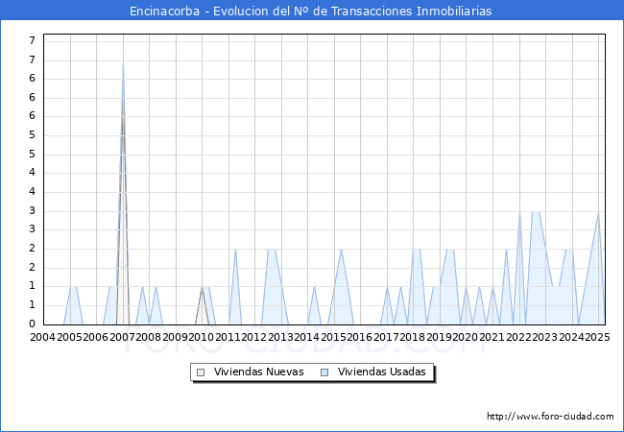Click the 2004 x-axis label
624x432 pixels.
[x=42, y=337]
